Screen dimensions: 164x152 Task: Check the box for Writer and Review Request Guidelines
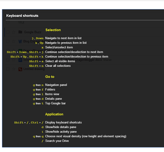click(8, 60)
